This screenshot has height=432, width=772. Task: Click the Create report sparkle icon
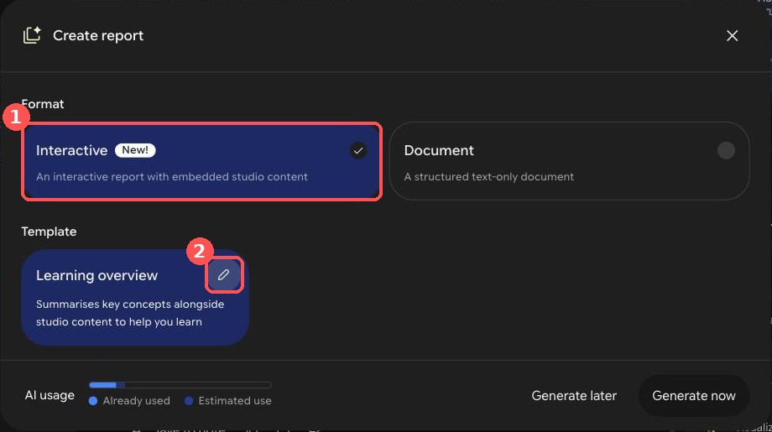[x=32, y=35]
